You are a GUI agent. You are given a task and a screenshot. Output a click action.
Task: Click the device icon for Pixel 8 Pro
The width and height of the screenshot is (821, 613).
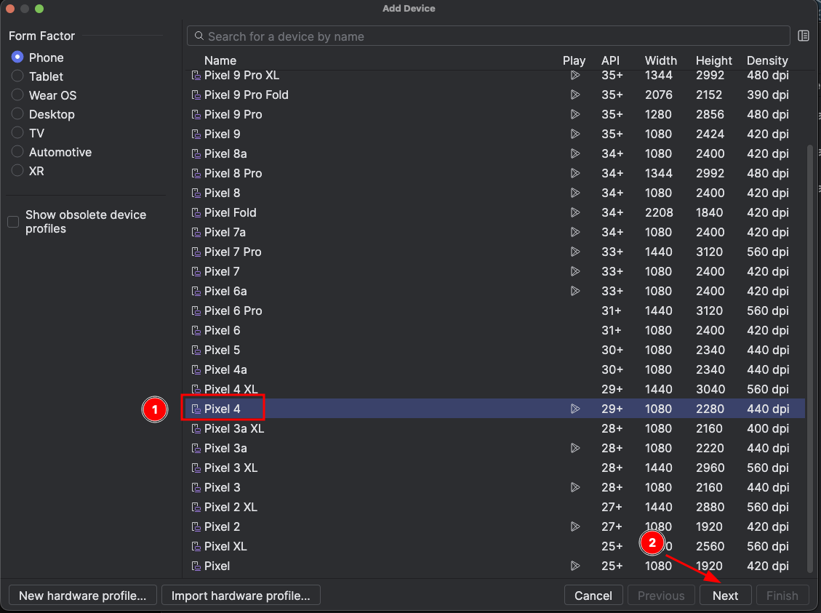196,173
